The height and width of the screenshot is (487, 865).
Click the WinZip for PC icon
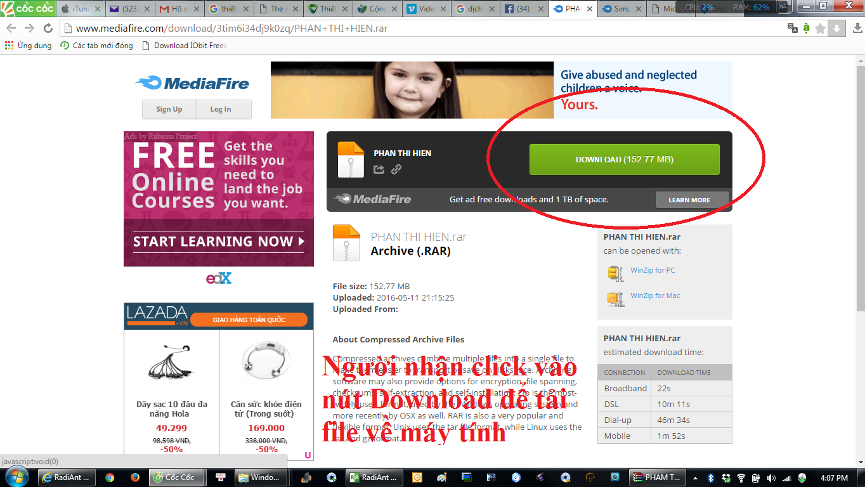615,273
